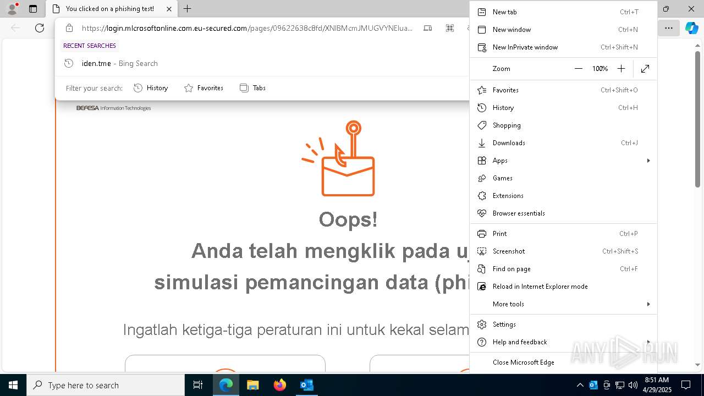
Task: Close the phishing test tab
Action: pyautogui.click(x=169, y=9)
